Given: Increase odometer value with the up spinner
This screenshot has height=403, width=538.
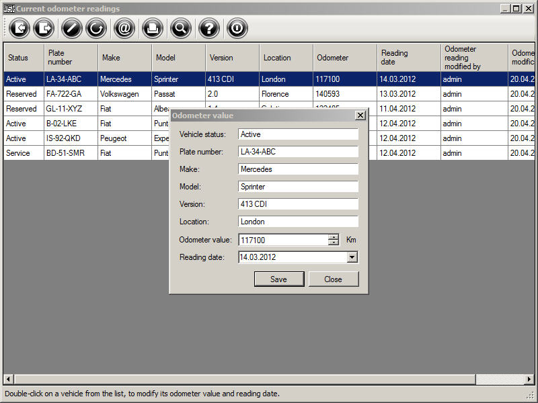Looking at the screenshot, I should 334,236.
